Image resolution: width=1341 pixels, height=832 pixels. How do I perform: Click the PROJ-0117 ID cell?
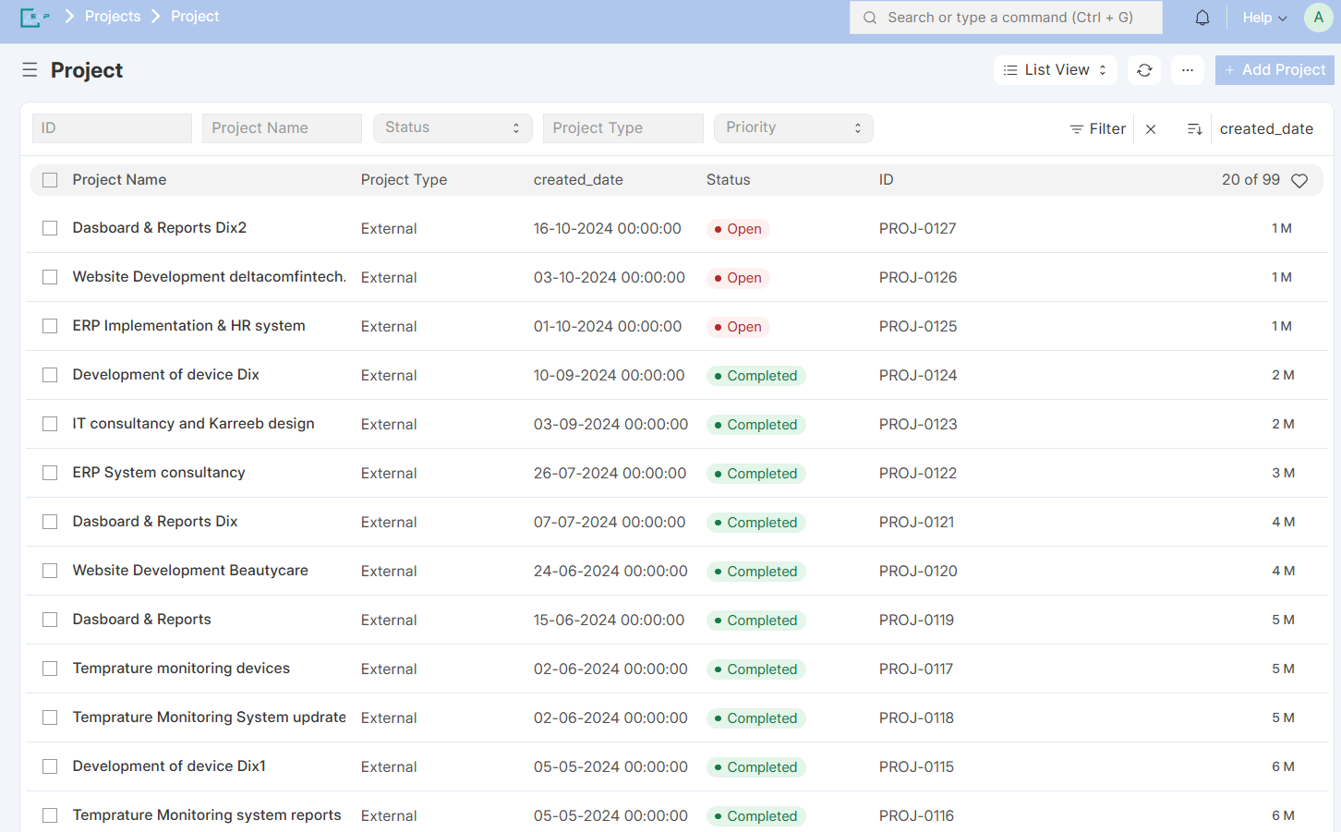pos(916,669)
